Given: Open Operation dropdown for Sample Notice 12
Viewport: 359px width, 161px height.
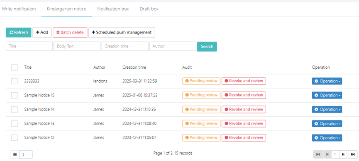Looking at the screenshot, I should point(327,138).
